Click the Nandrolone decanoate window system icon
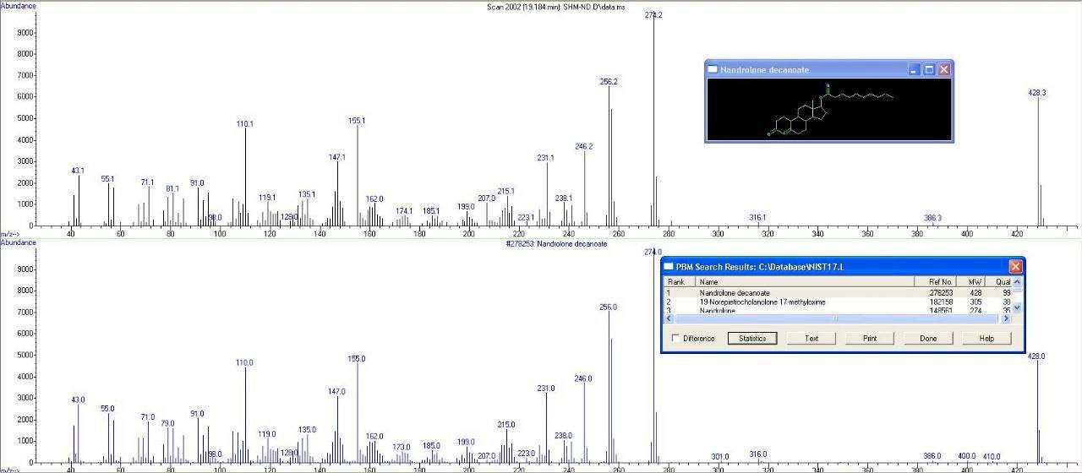Viewport: 1082px width, 473px height. pyautogui.click(x=713, y=69)
